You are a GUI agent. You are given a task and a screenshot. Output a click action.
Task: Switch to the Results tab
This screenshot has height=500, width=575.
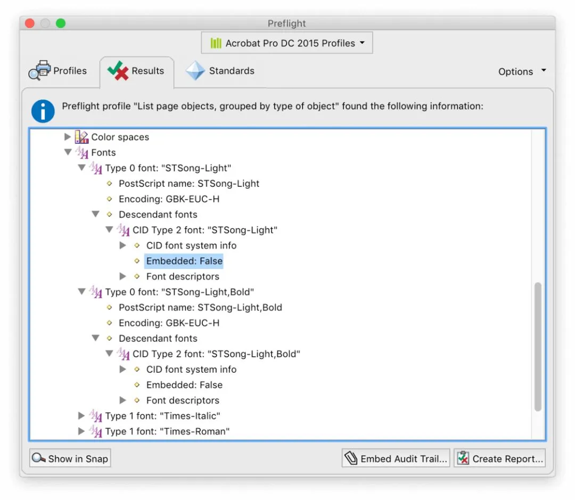137,71
